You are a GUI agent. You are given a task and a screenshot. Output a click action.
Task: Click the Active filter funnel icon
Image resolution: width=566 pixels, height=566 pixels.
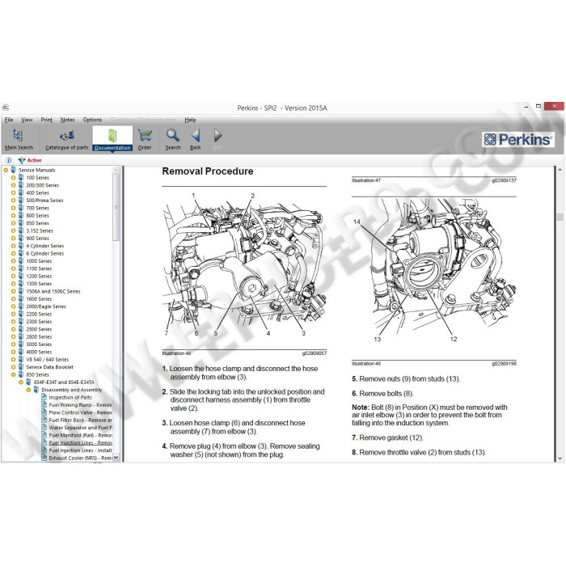point(22,160)
